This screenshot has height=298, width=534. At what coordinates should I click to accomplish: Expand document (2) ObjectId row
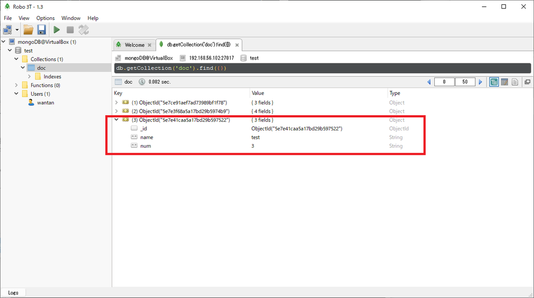click(117, 111)
